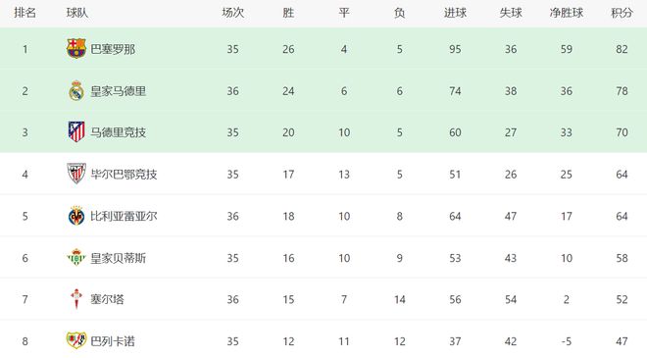Image resolution: width=647 pixels, height=358 pixels.
Task: Select the Atlético Madrid crest icon
Action: pos(76,132)
